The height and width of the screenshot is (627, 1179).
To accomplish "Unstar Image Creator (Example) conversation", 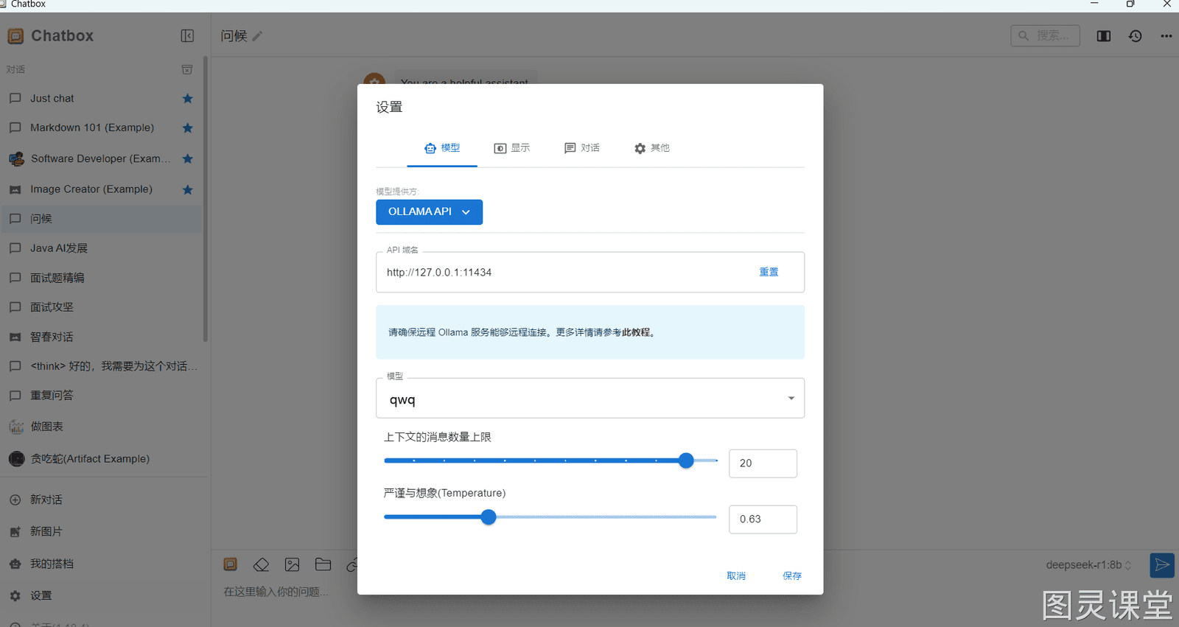I will pos(188,190).
